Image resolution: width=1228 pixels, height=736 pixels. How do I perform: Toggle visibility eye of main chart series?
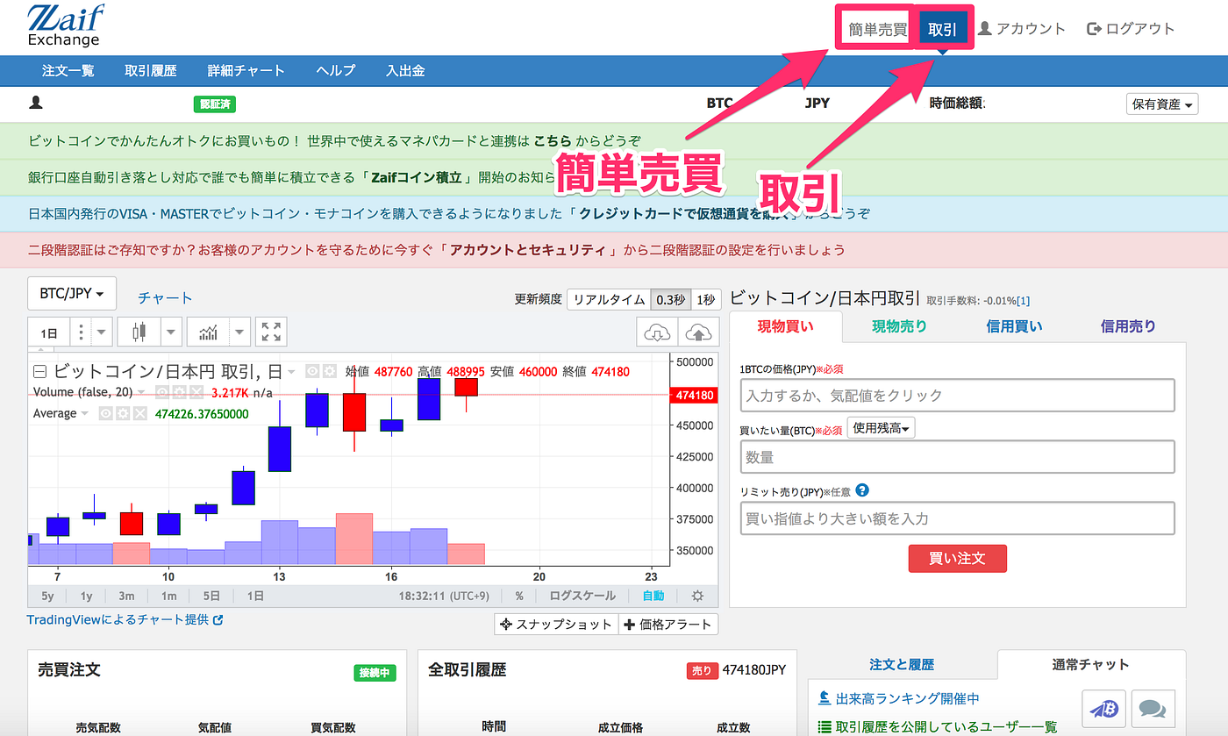[312, 371]
